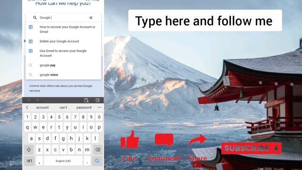
Task: Tap the letter z key
Action: pyautogui.click(x=39, y=150)
